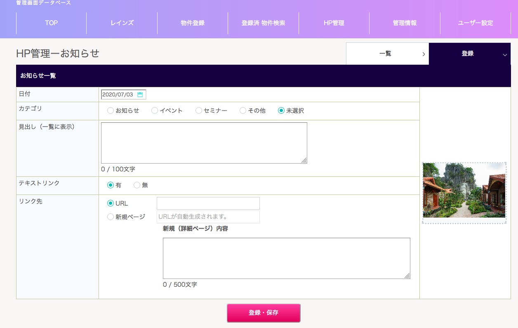518x328 pixels.
Task: Click the 見出し headline text area
Action: pyautogui.click(x=204, y=143)
